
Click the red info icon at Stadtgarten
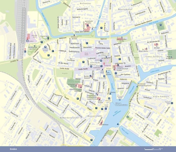(x=104, y=64)
